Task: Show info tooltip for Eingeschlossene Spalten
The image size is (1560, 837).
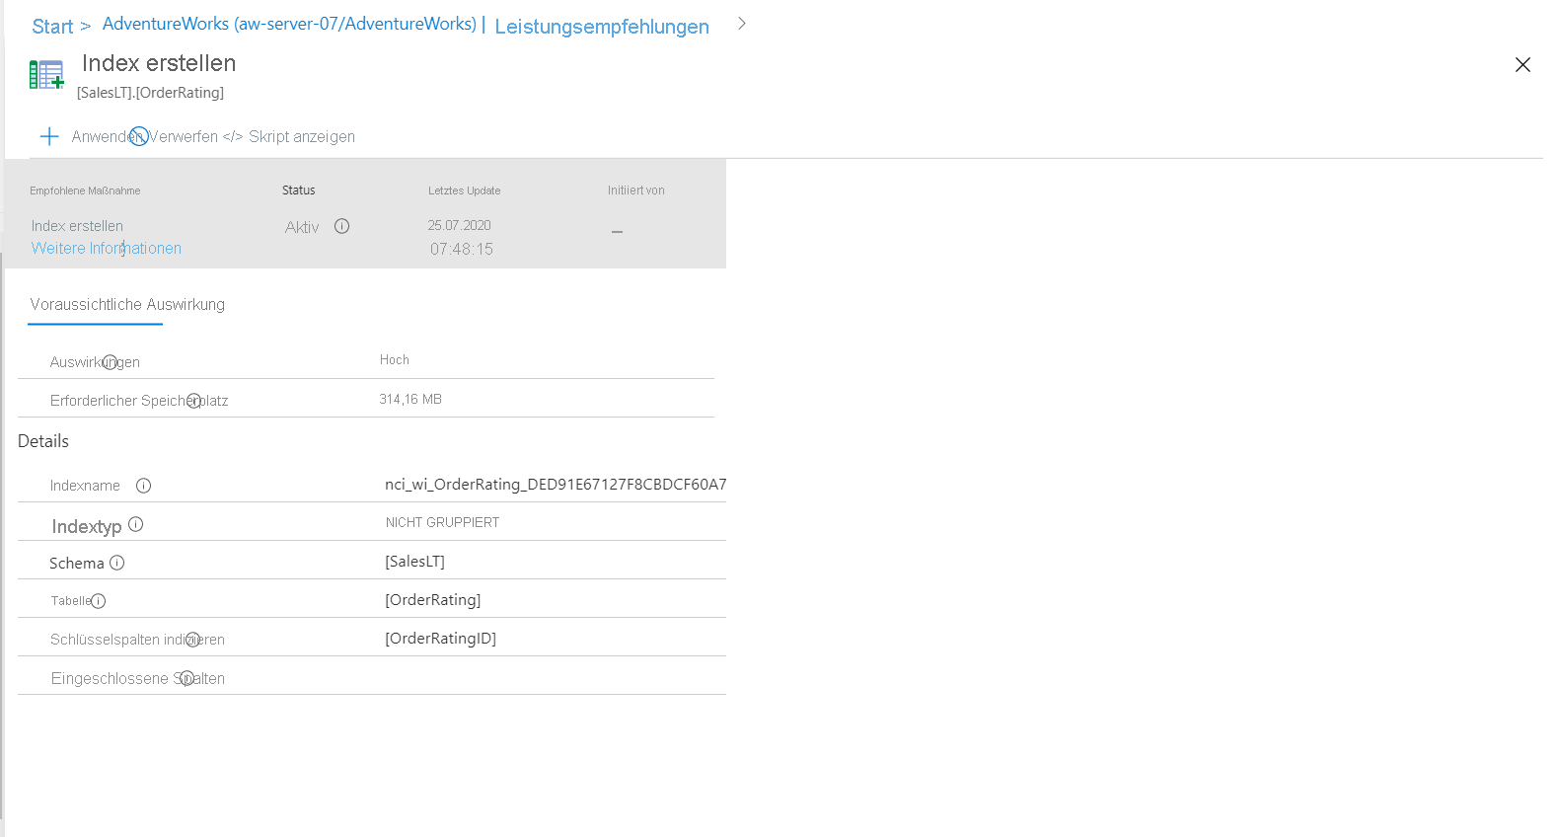Action: pos(186,679)
